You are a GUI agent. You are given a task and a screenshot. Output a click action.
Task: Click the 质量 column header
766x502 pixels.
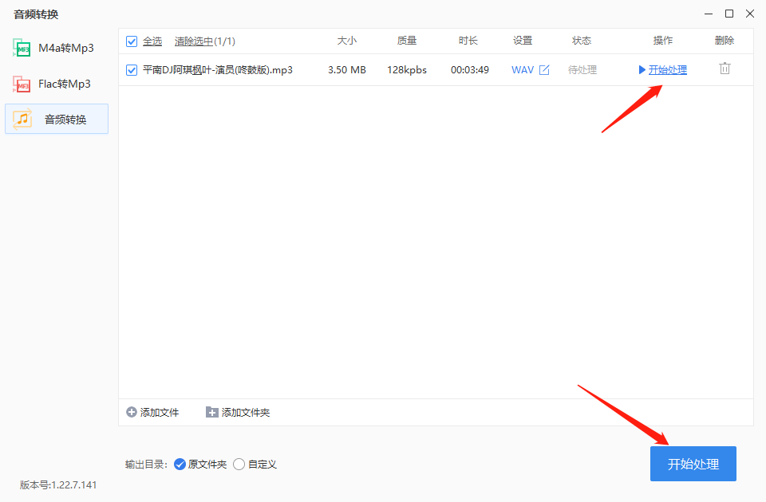pyautogui.click(x=406, y=41)
